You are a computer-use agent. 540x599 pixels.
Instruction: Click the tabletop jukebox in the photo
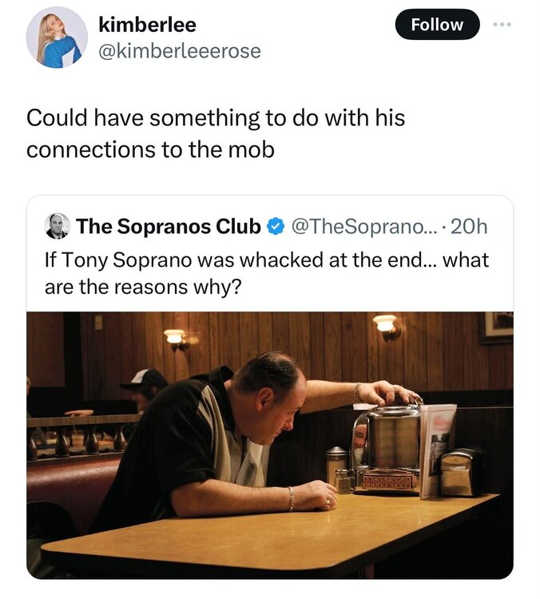387,447
